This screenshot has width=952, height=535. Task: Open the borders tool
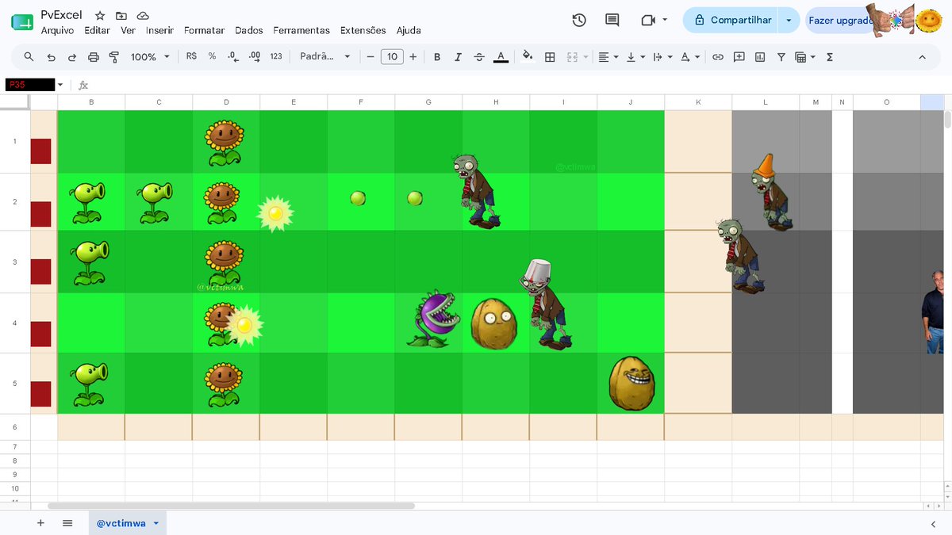pyautogui.click(x=550, y=57)
